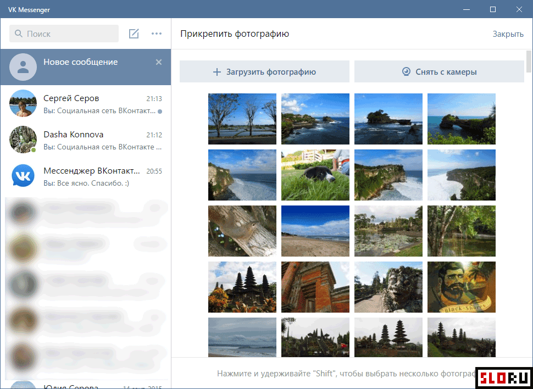
Task: Select the green cliff over ocean photo
Action: (388, 175)
